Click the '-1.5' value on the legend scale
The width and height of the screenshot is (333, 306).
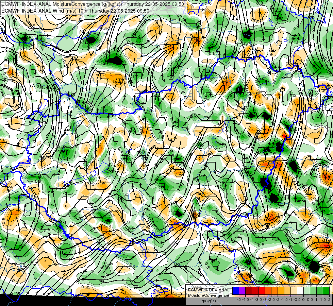click(x=284, y=300)
